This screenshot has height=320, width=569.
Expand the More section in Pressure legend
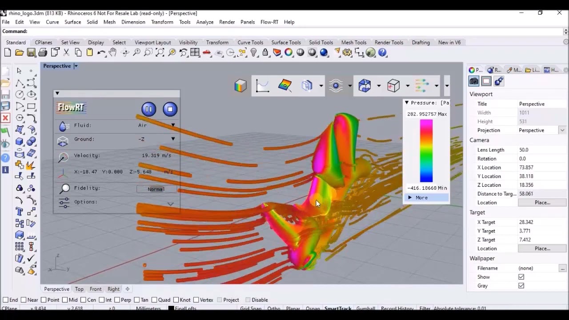(x=427, y=198)
